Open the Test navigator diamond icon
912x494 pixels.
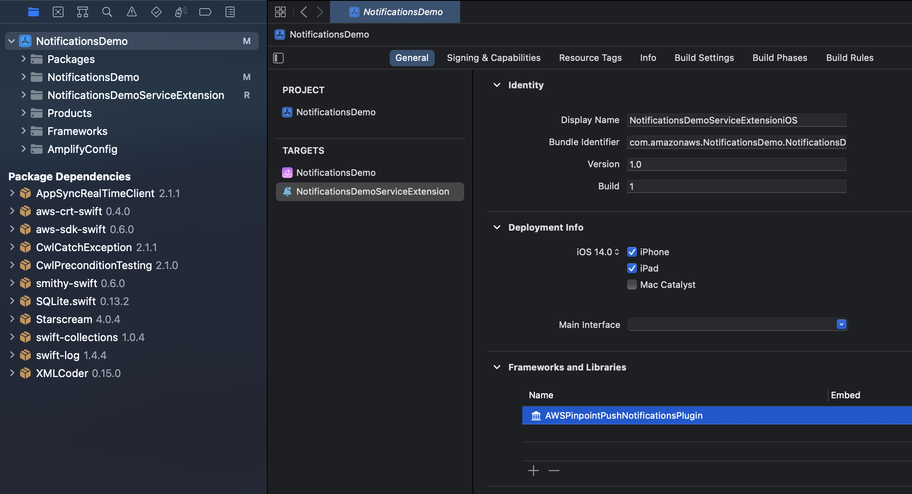coord(156,12)
